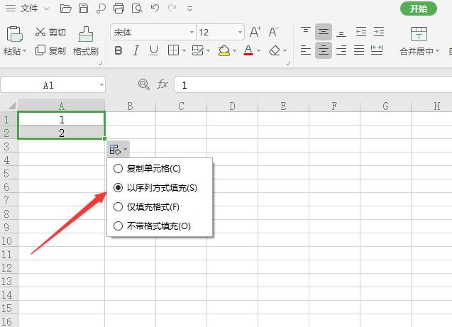Viewport: 452px width, 327px height.
Task: Select the 复制单元格(C) radio option
Action: coord(118,169)
